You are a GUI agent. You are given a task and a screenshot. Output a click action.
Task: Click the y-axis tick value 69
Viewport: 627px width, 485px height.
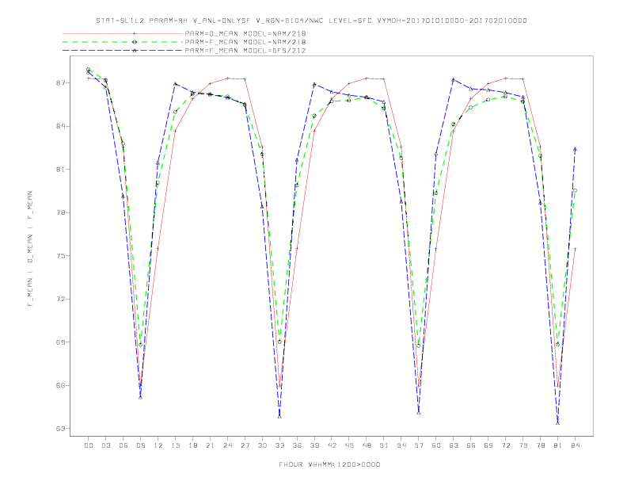[60, 342]
